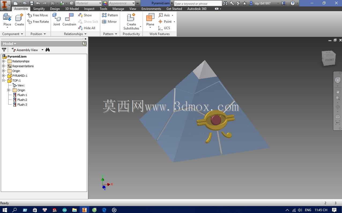The height and width of the screenshot is (213, 342).
Task: Click Show relationships
Action: [85, 15]
